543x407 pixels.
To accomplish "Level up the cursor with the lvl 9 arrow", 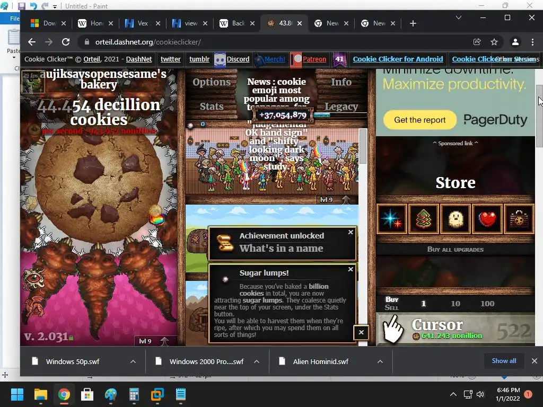I will click(x=164, y=341).
